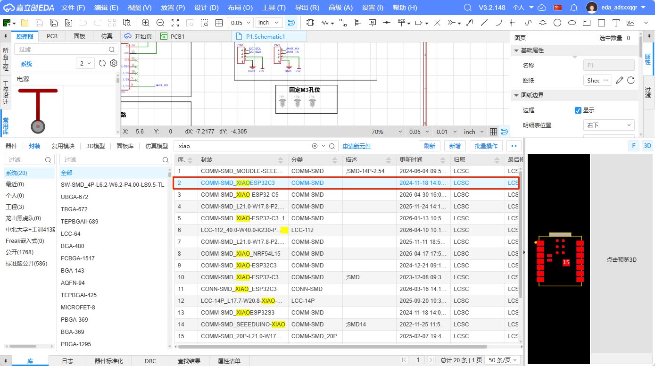
Task: Select the footprint preview thumbnail
Action: tap(559, 259)
